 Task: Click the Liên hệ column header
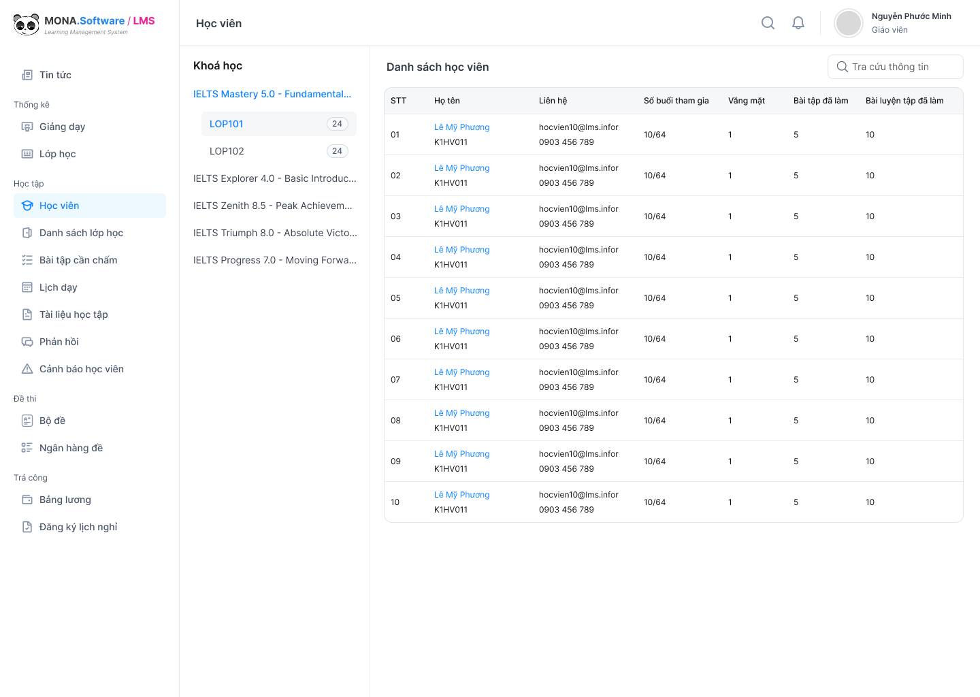coord(553,101)
